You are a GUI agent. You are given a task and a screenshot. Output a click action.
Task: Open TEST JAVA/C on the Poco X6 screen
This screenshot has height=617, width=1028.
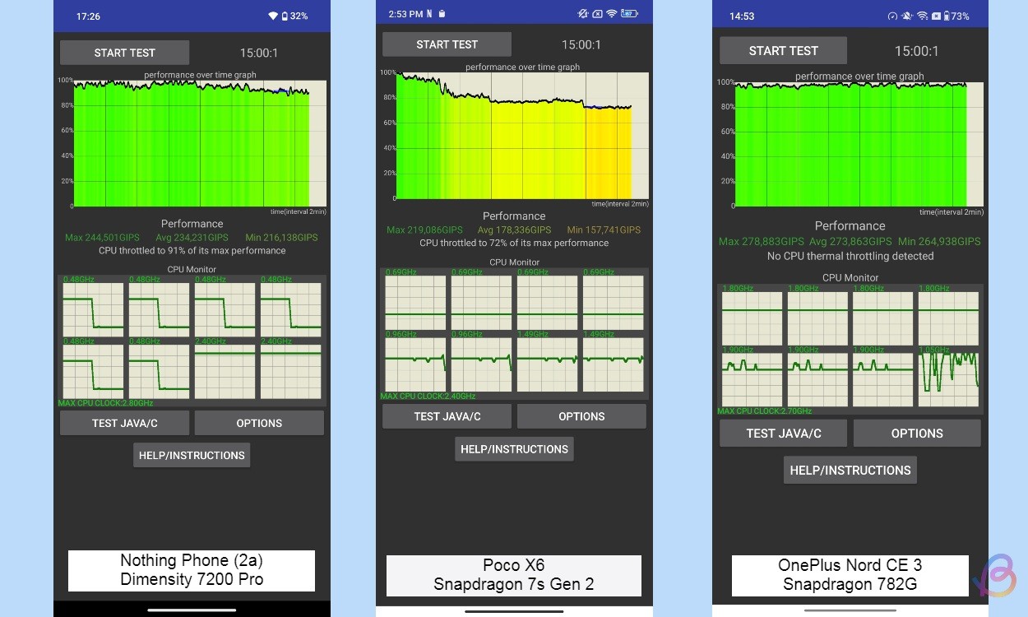[x=447, y=416]
